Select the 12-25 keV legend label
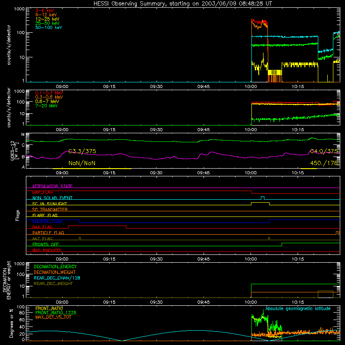345x345 pixels. point(47,19)
